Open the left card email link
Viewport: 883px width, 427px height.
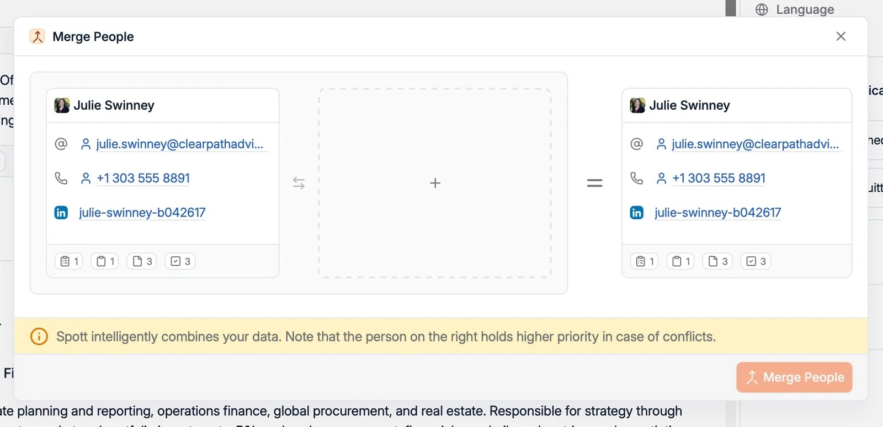click(180, 144)
